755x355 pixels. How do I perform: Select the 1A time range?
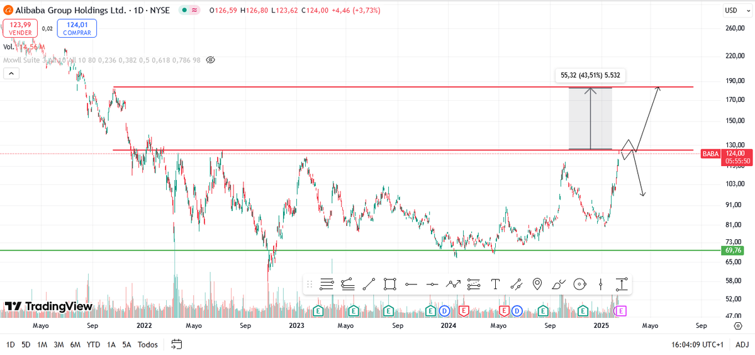[x=111, y=344]
